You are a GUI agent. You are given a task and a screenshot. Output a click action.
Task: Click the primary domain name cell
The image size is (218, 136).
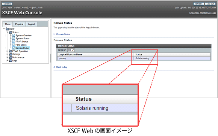click(95, 58)
